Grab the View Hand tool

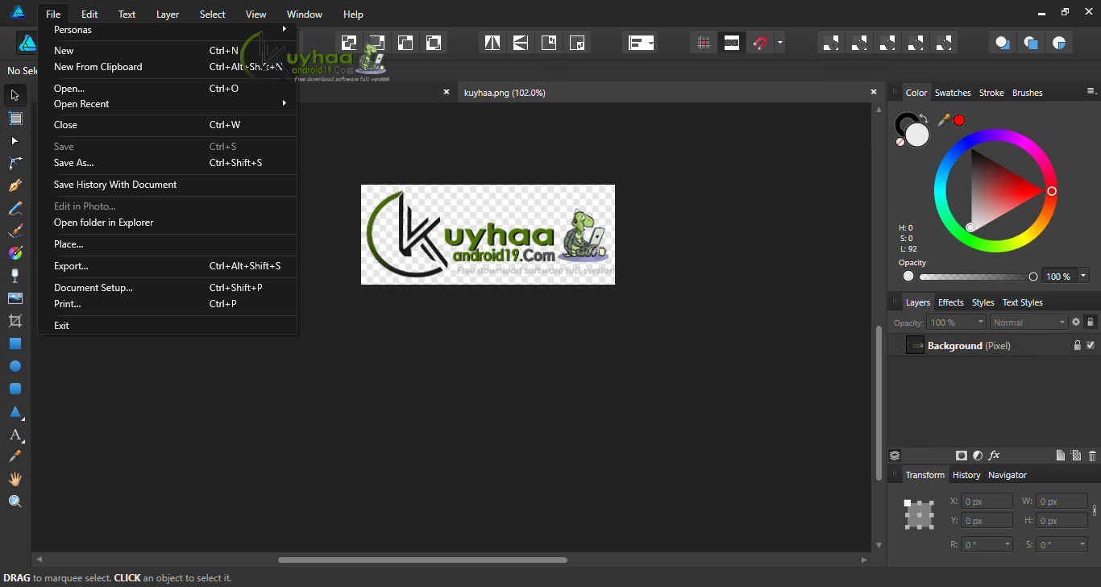(x=15, y=478)
